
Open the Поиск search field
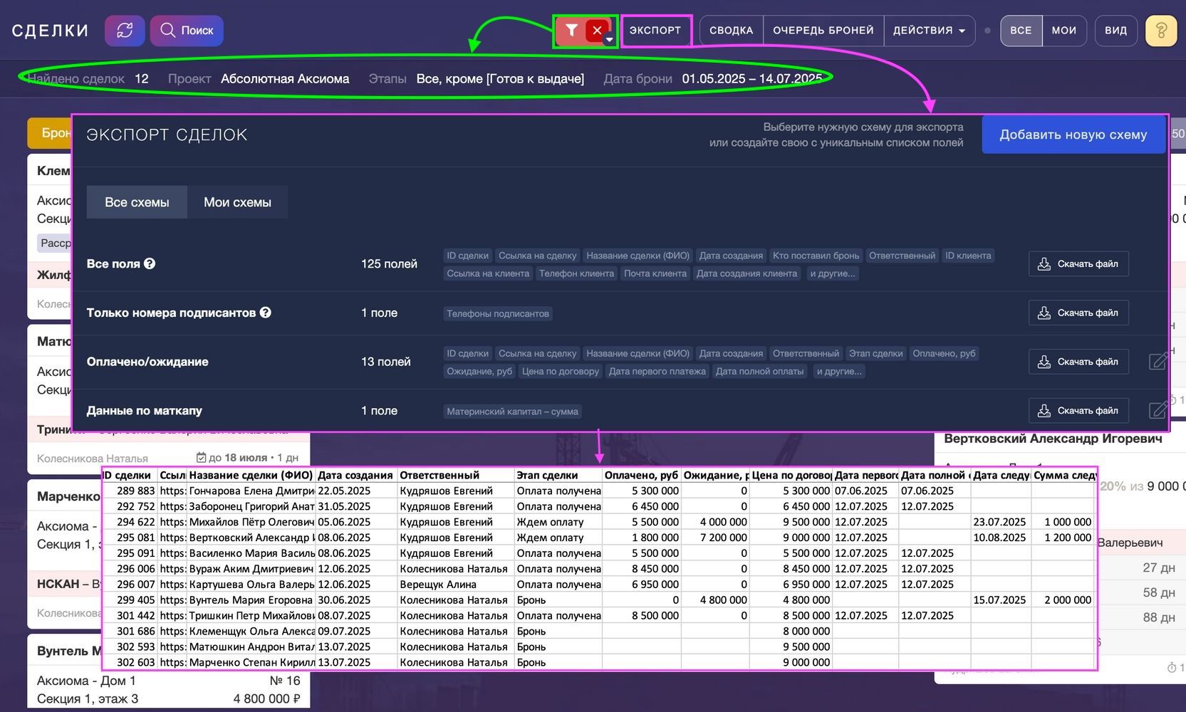click(187, 31)
